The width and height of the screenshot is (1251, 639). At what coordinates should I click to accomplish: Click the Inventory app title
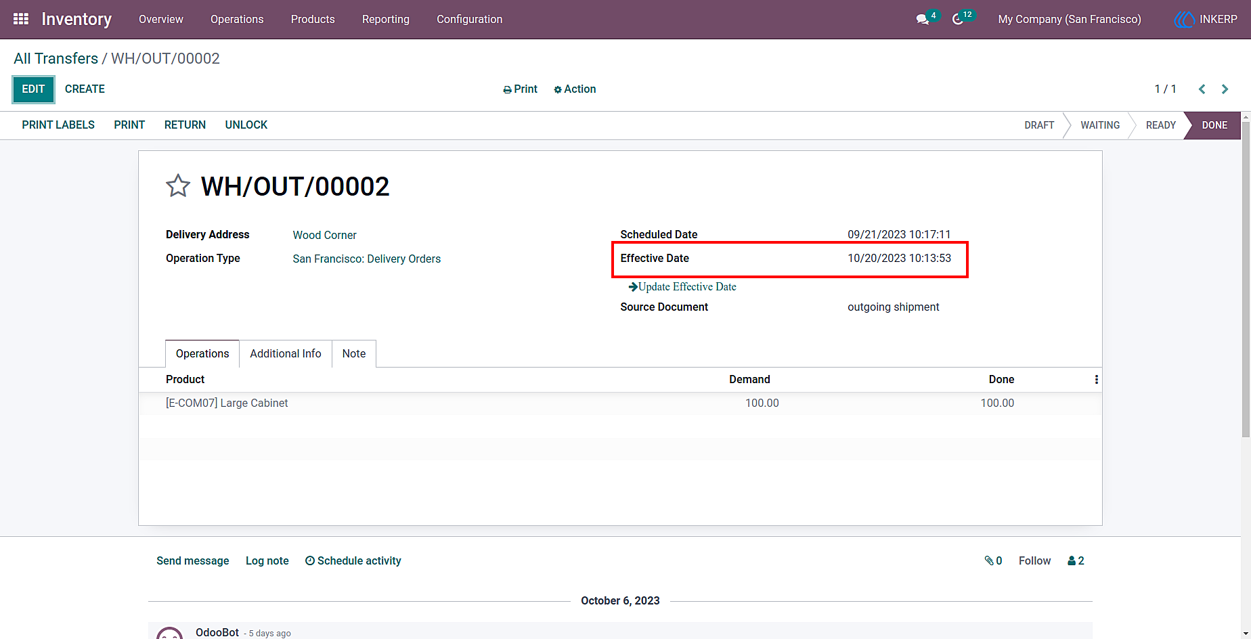tap(76, 20)
